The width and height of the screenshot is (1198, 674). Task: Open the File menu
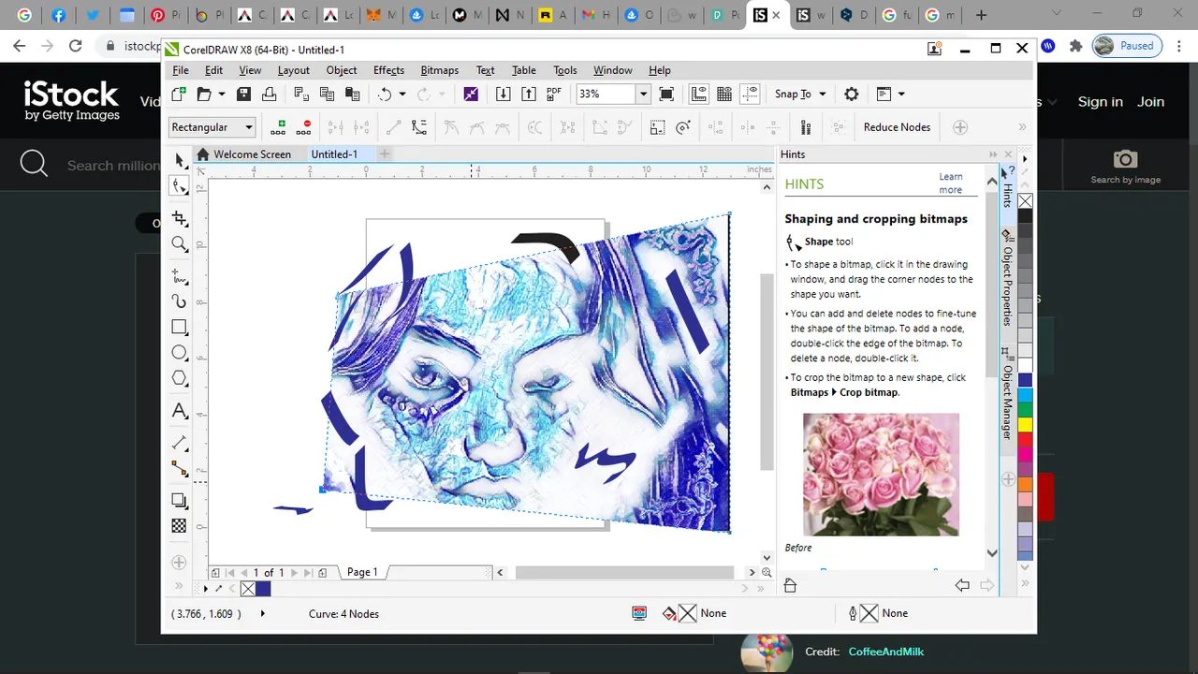[x=181, y=70]
